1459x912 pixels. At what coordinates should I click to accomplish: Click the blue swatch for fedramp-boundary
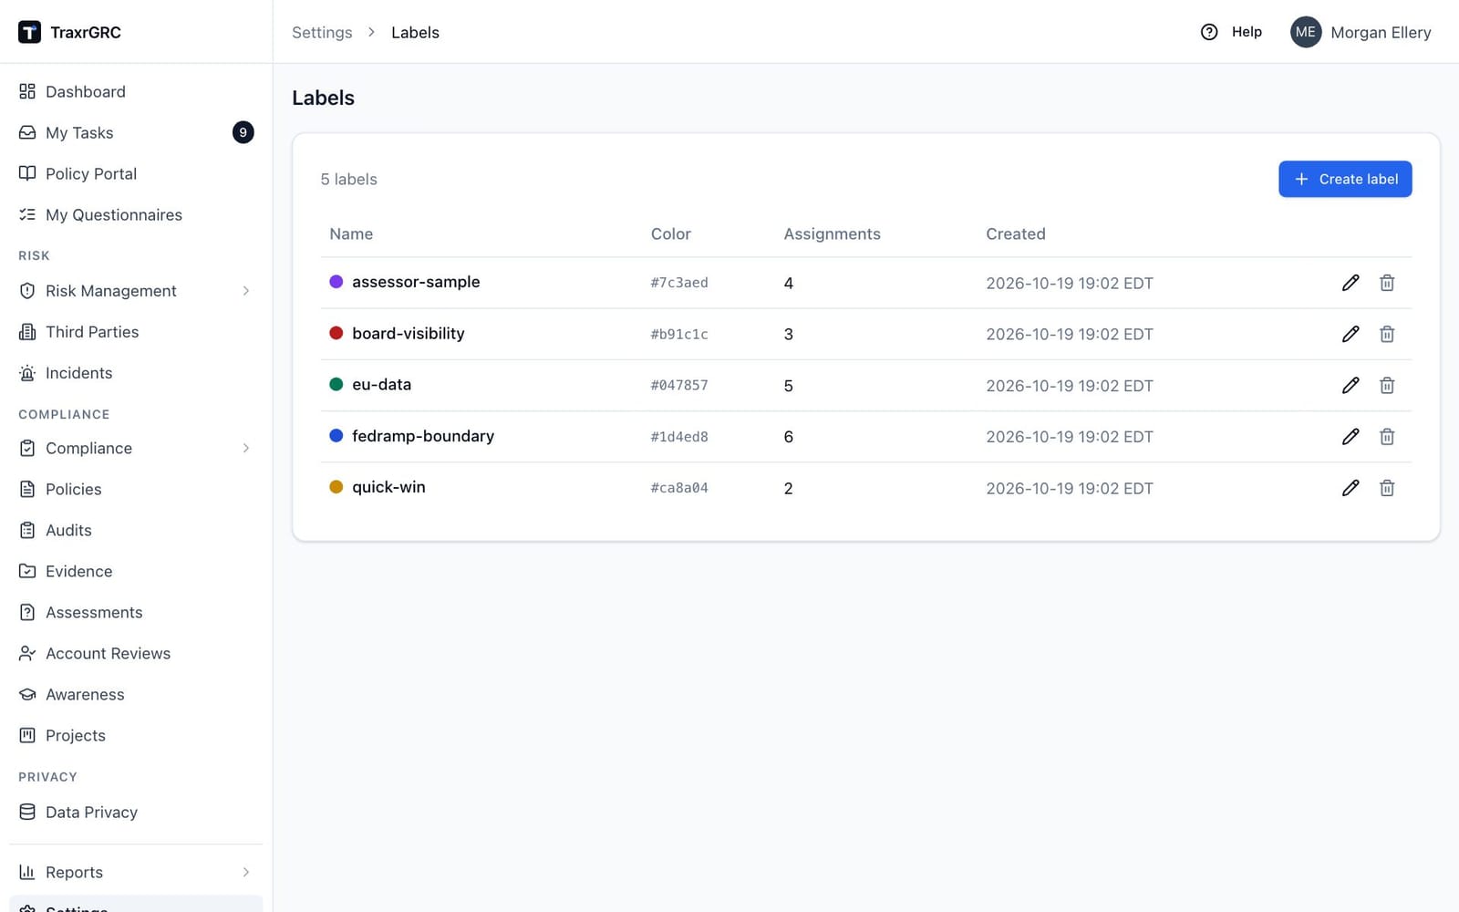[x=336, y=436]
